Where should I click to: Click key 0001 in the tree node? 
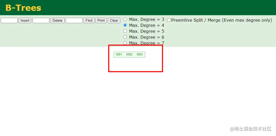click(x=119, y=55)
